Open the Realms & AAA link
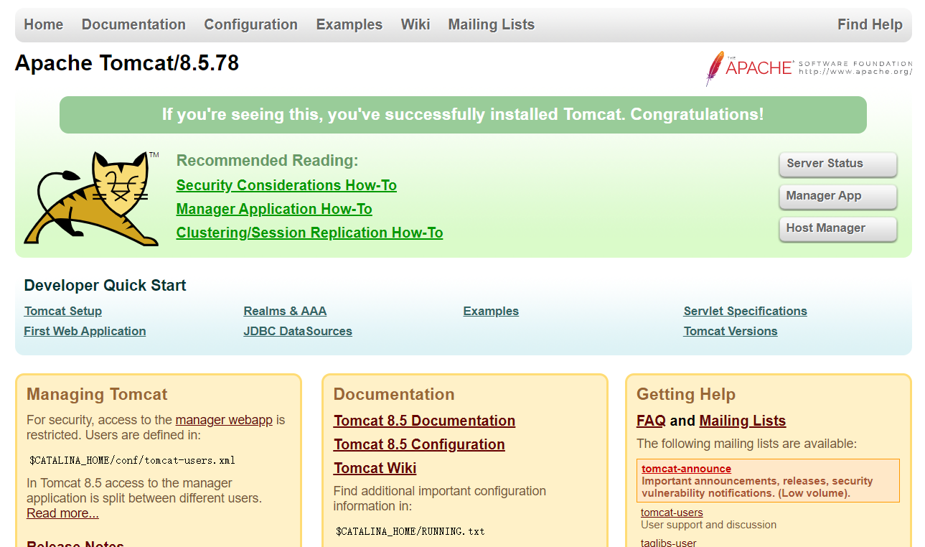Viewport: 925px width, 547px height. point(285,311)
